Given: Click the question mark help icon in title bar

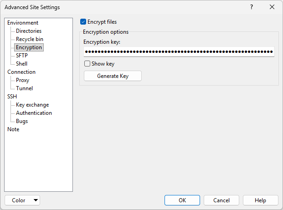Looking at the screenshot, I should coord(252,7).
